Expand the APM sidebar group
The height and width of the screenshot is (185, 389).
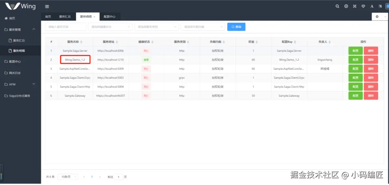(34, 84)
